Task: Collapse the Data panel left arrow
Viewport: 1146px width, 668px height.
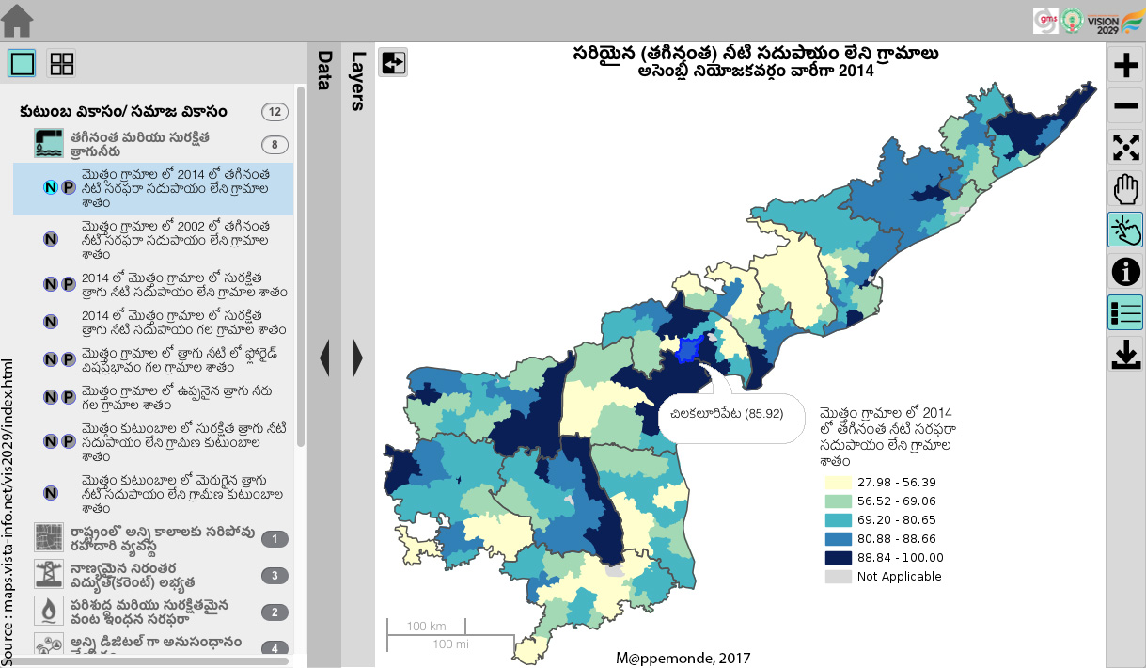Action: point(324,358)
